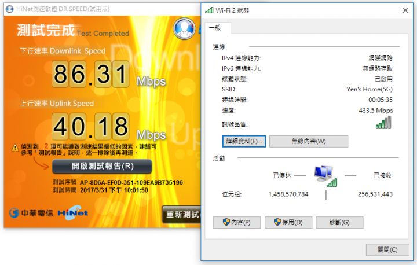Screen dimensions: 417x265
Task: Click the Test Completed heading
Action: click(103, 34)
